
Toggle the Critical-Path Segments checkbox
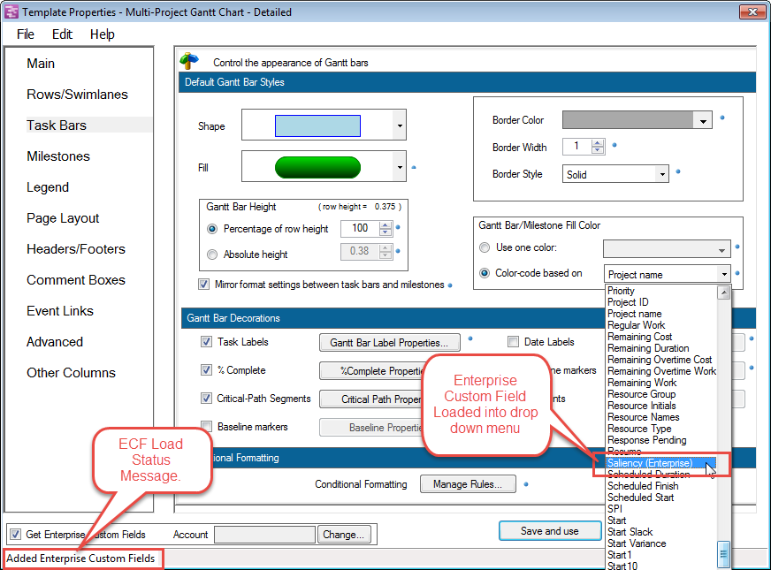click(x=206, y=399)
